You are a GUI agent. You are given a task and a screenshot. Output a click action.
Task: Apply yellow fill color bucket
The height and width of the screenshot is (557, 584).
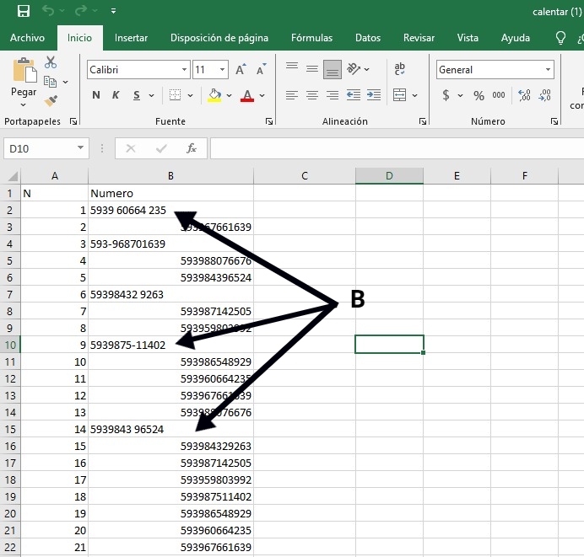[x=214, y=95]
